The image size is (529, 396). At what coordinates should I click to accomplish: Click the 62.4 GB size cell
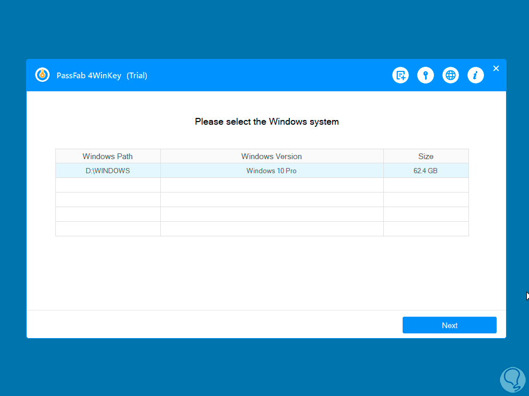tap(426, 171)
